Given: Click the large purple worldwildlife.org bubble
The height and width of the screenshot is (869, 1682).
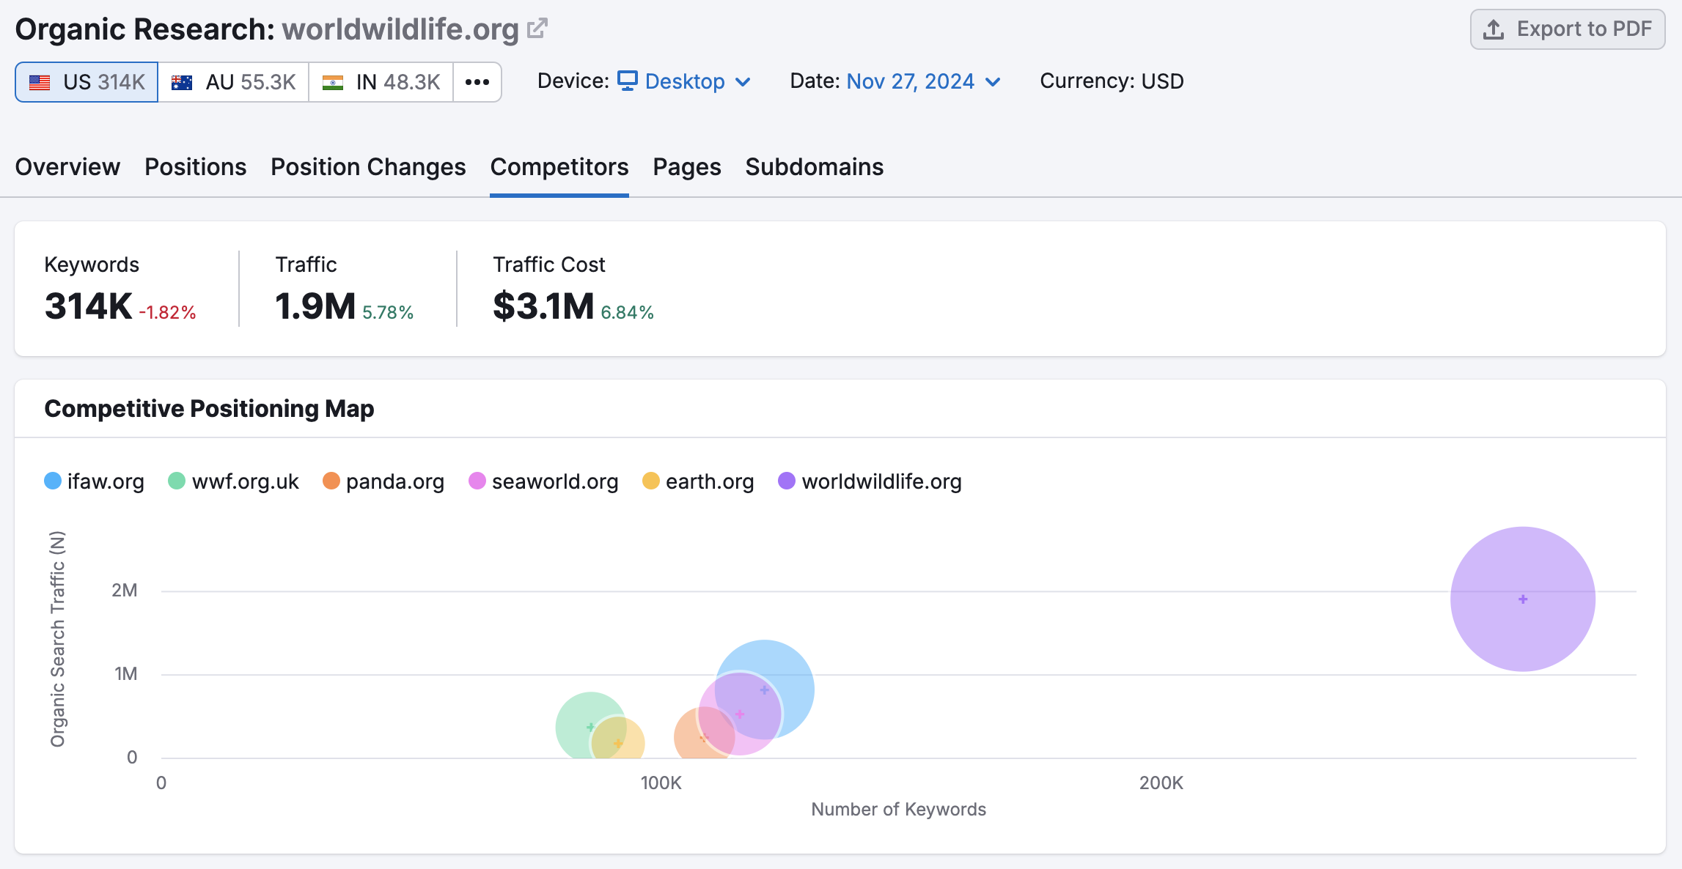Looking at the screenshot, I should 1523,599.
